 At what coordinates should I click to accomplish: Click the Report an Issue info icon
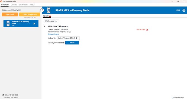(173, 98)
